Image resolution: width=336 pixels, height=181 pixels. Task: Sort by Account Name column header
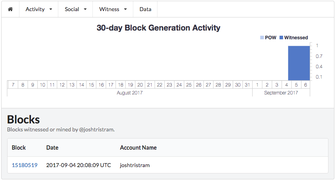tap(138, 148)
